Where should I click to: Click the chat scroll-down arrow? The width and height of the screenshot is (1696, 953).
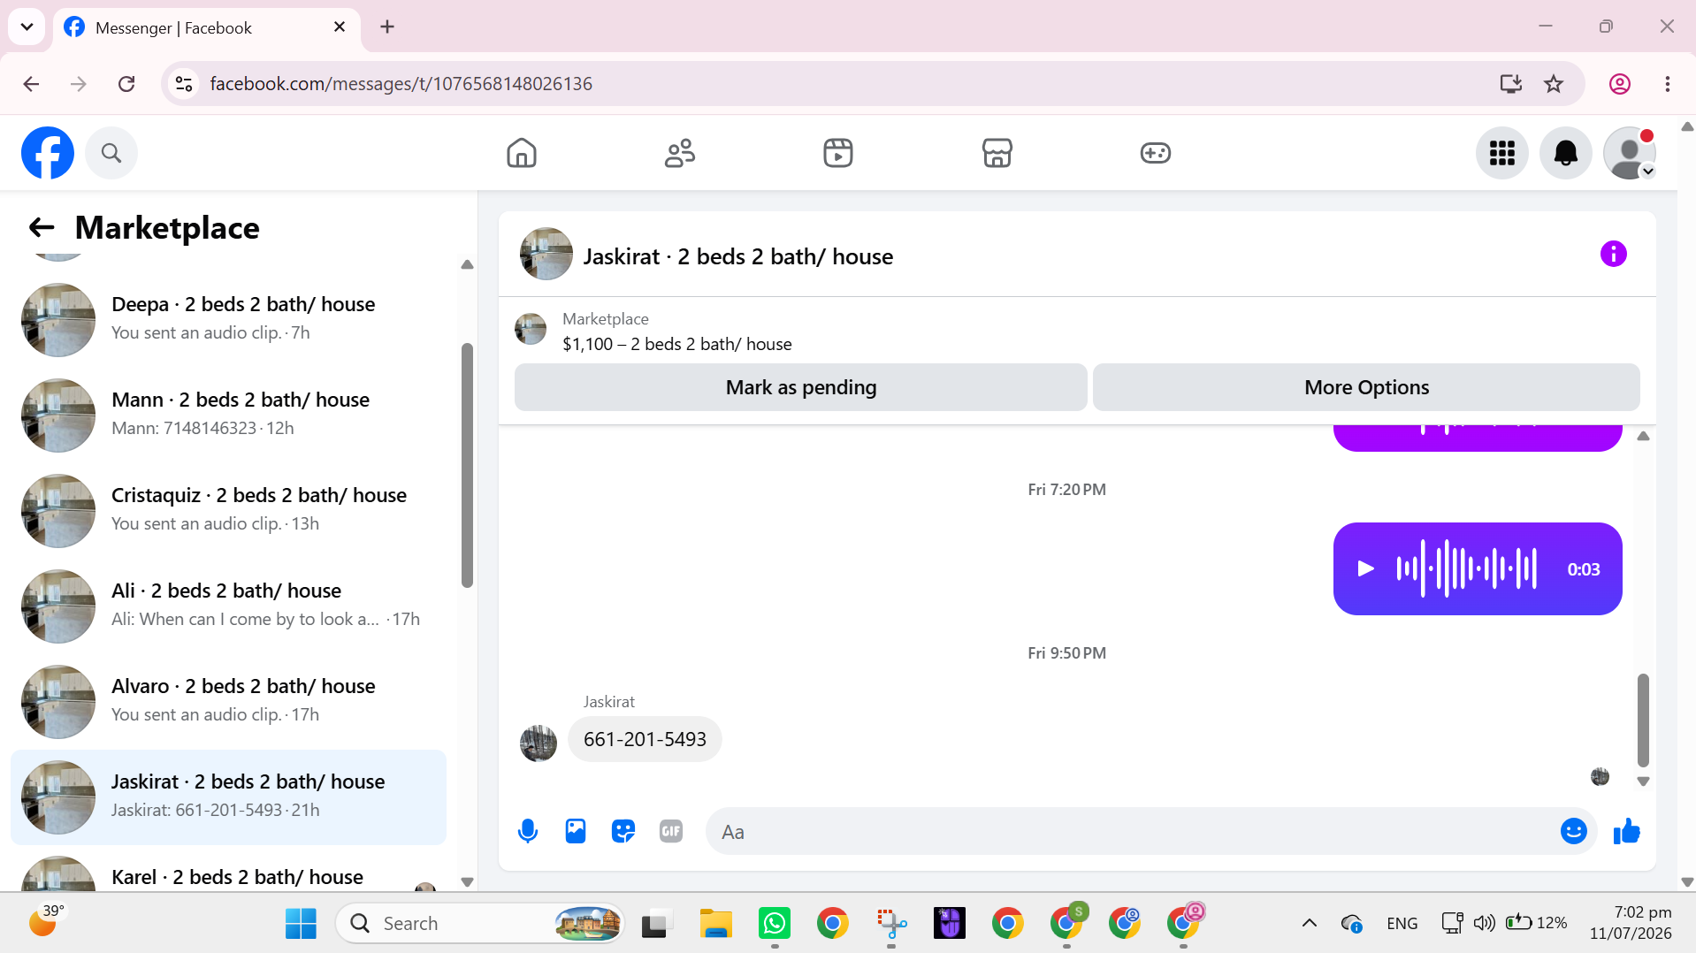pos(1643,781)
